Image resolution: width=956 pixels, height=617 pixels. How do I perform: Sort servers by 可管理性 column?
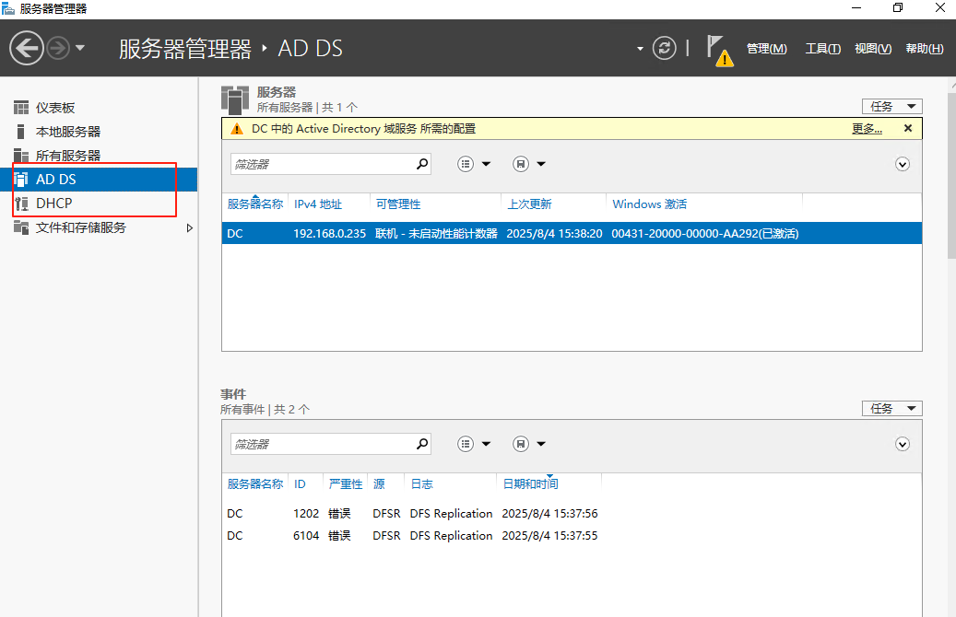coord(398,204)
